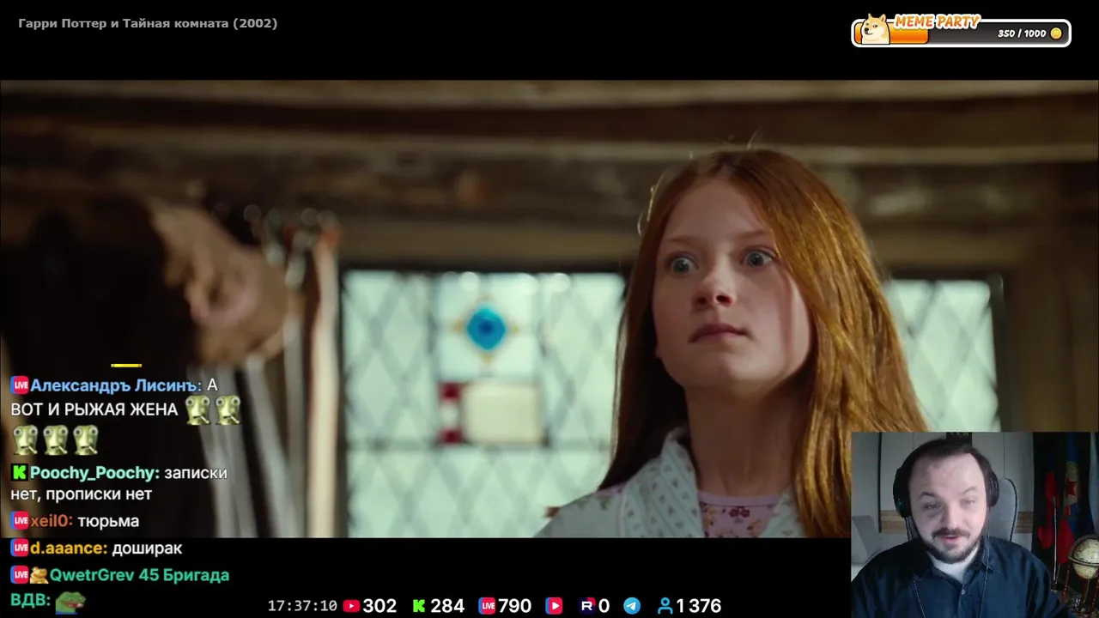1099x618 pixels.
Task: Click the total viewers person icon
Action: [665, 606]
